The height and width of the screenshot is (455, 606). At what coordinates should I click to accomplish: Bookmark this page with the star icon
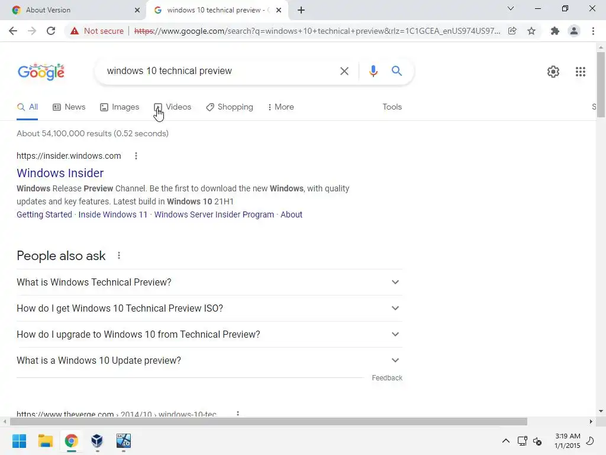(531, 31)
